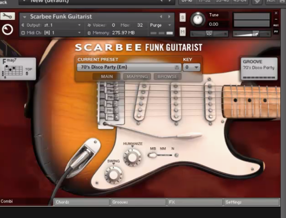Open the Current Preset 70's Disco Party dropdown
Image resolution: width=286 pixels, height=218 pixels.
pyautogui.click(x=129, y=67)
